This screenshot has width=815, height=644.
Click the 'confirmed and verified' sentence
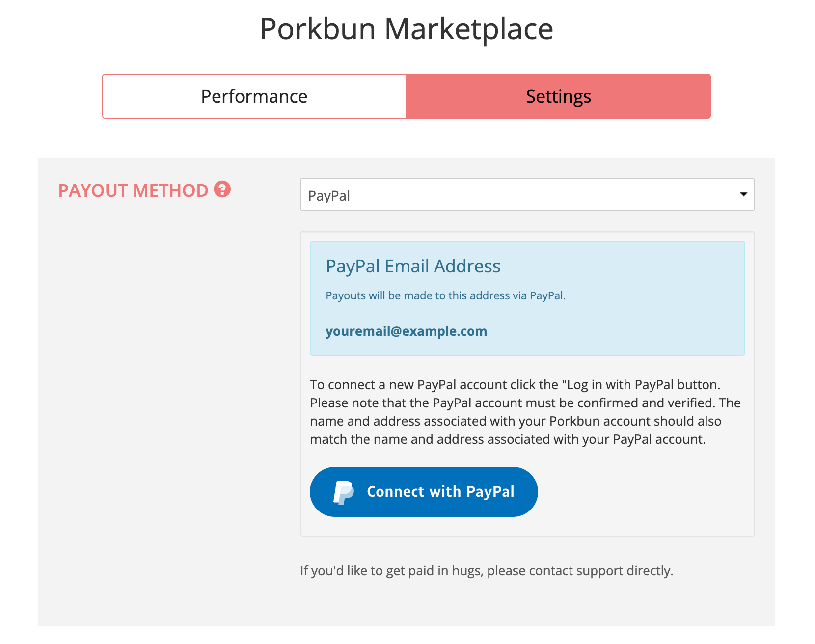514,403
